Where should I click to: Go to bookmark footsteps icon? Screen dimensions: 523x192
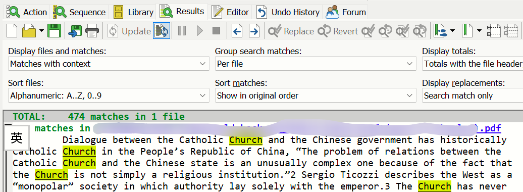pos(441,31)
